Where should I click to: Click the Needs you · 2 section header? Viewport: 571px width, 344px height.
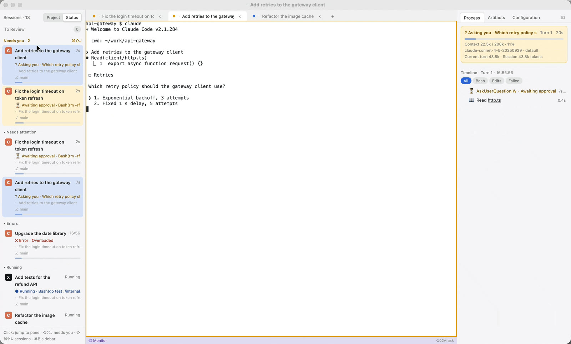[17, 41]
